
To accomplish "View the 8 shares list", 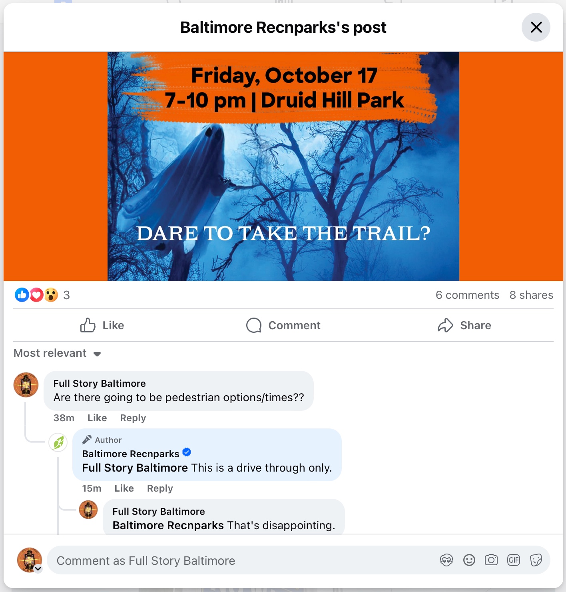I will [x=531, y=295].
